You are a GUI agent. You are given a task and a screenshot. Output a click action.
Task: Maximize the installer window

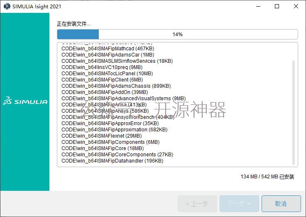coord(277,7)
